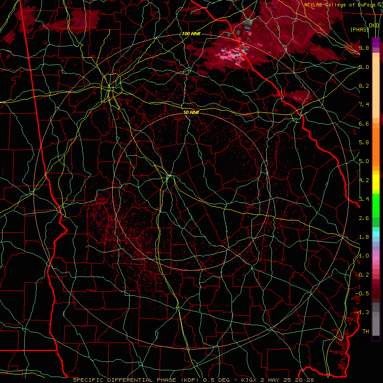Click the bright pink storm cell echo

232,54
